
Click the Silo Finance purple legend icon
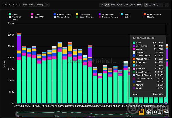pos(100,14)
